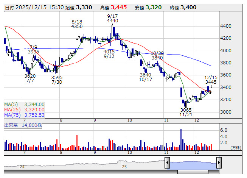Click the MA(25) legend value 3,329.00

34,110
